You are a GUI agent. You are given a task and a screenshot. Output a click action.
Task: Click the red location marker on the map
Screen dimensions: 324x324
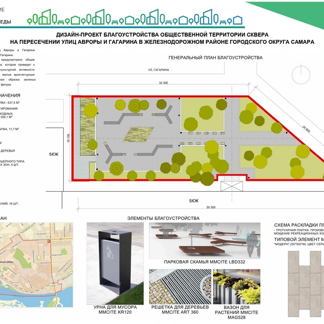click(x=49, y=241)
